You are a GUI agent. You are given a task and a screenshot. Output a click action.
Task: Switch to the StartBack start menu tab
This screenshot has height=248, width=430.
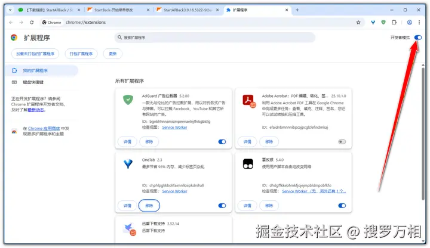coord(118,10)
